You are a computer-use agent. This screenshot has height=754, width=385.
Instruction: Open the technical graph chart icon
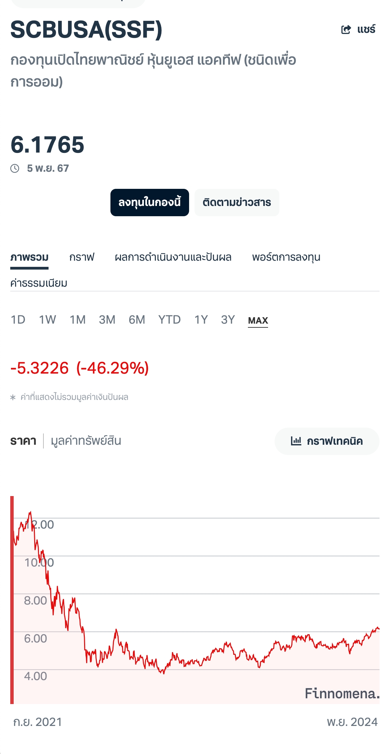[x=296, y=441]
